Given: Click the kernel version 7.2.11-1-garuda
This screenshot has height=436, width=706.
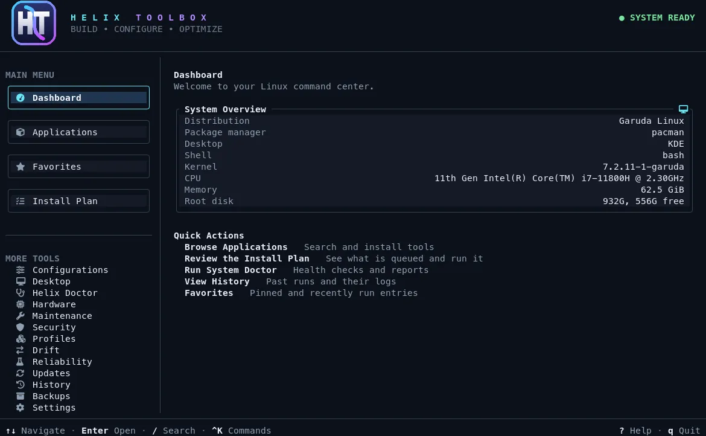Looking at the screenshot, I should tap(643, 167).
